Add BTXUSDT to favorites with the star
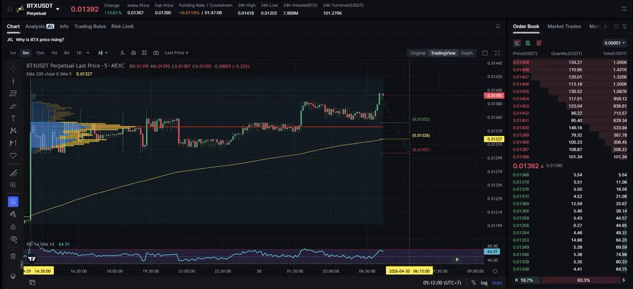Screen dimensions: 633x289 point(10,9)
